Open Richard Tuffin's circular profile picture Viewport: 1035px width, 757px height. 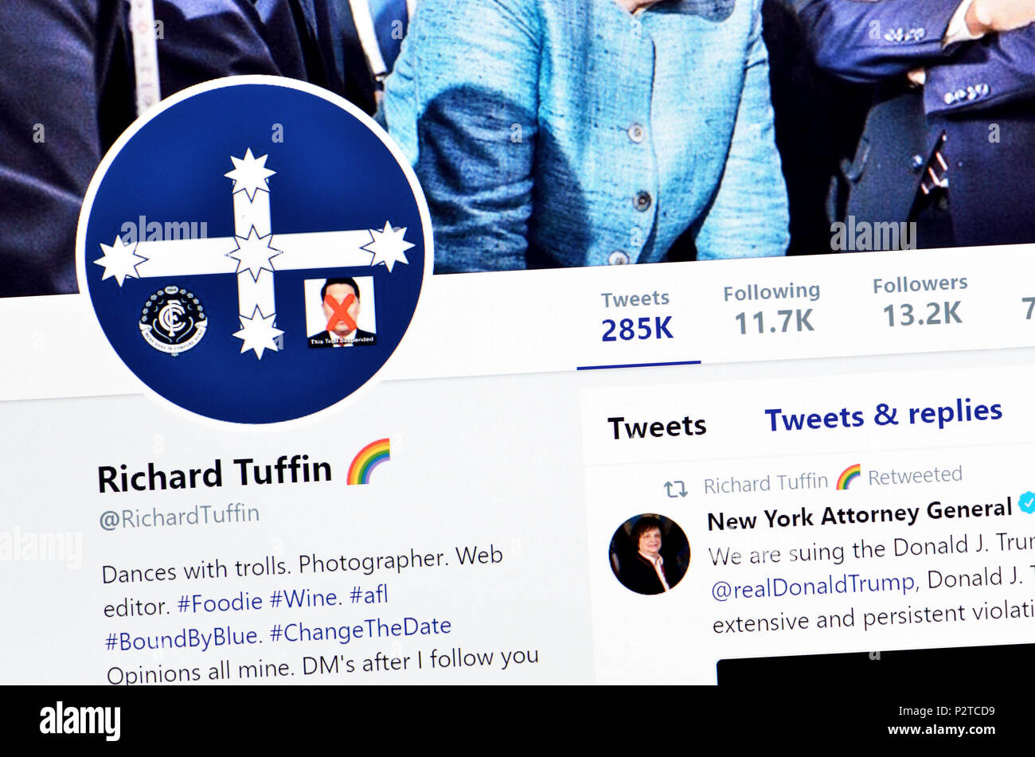coord(254,252)
